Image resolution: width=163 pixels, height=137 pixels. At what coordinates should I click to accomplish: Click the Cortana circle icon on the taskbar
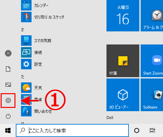(137, 130)
